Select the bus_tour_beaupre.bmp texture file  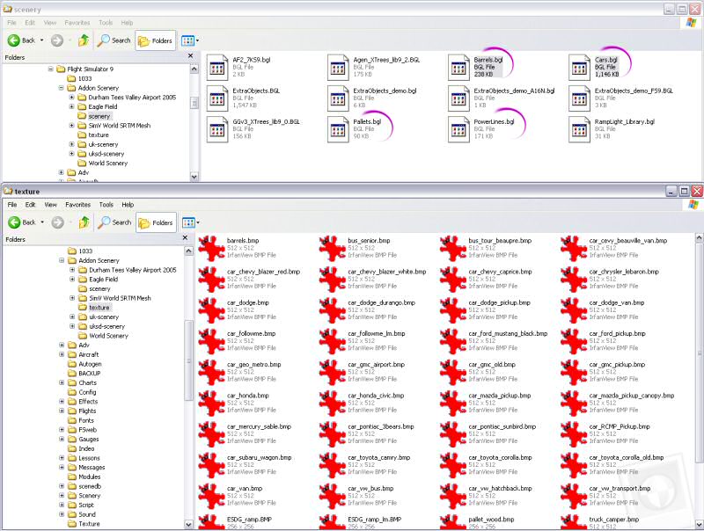coord(453,247)
